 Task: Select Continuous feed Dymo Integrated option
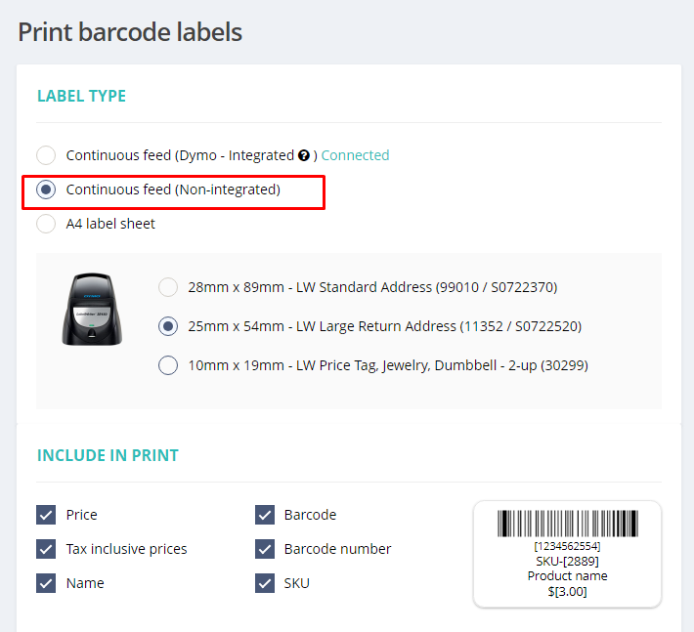coord(46,155)
